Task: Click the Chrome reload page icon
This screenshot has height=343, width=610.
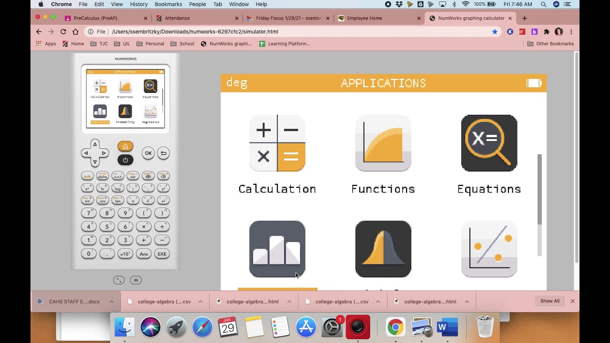Action: [63, 31]
